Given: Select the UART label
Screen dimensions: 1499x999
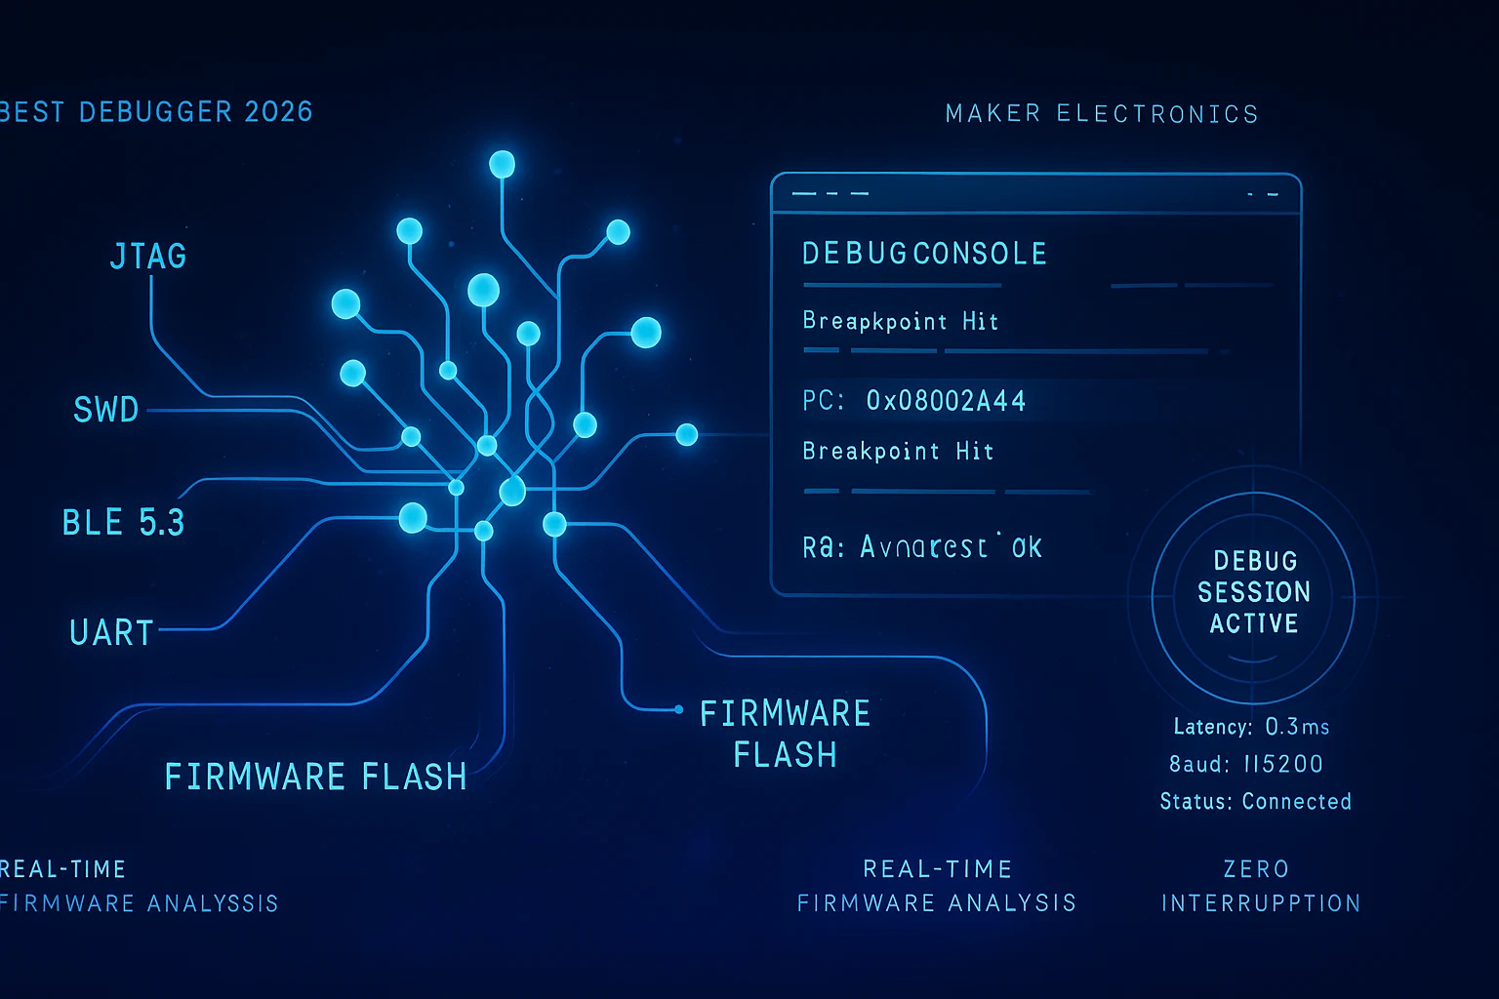Looking at the screenshot, I should coord(112,633).
